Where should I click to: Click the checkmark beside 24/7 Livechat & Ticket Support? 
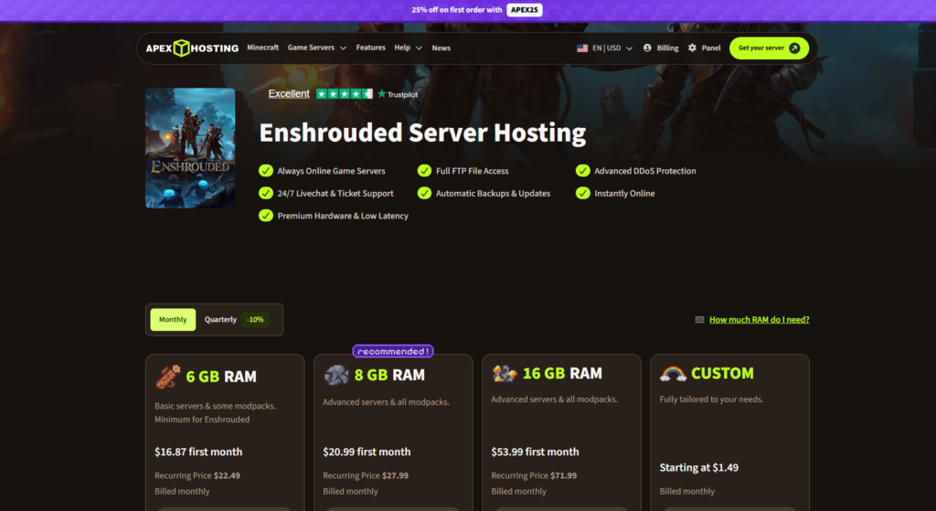point(266,194)
